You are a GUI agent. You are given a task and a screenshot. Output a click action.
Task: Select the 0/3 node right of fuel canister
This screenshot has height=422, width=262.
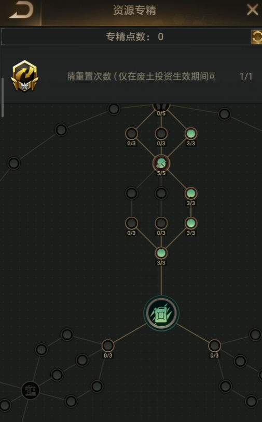tap(214, 346)
